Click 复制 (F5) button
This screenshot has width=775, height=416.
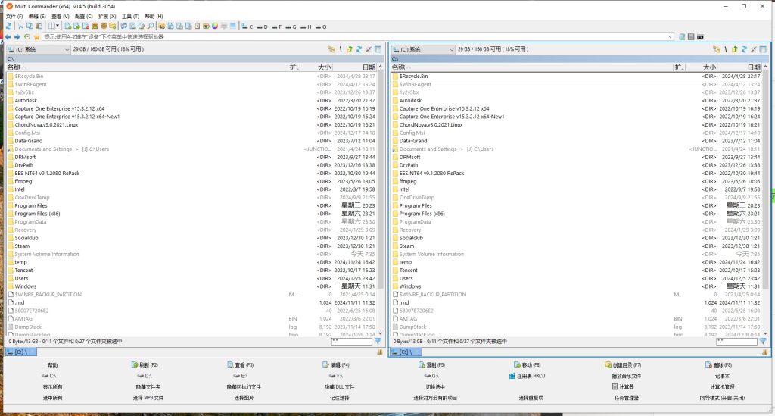coord(432,365)
